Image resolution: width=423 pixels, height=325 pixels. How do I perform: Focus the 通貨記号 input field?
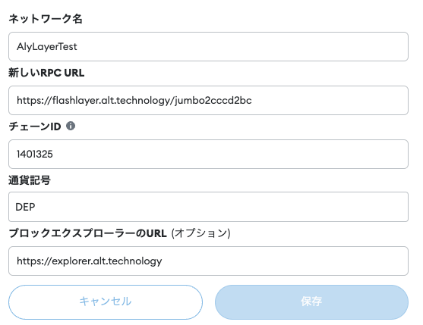pos(208,207)
